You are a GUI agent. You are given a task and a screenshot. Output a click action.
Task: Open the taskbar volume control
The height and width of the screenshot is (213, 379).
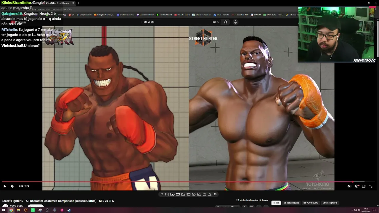tap(359, 210)
